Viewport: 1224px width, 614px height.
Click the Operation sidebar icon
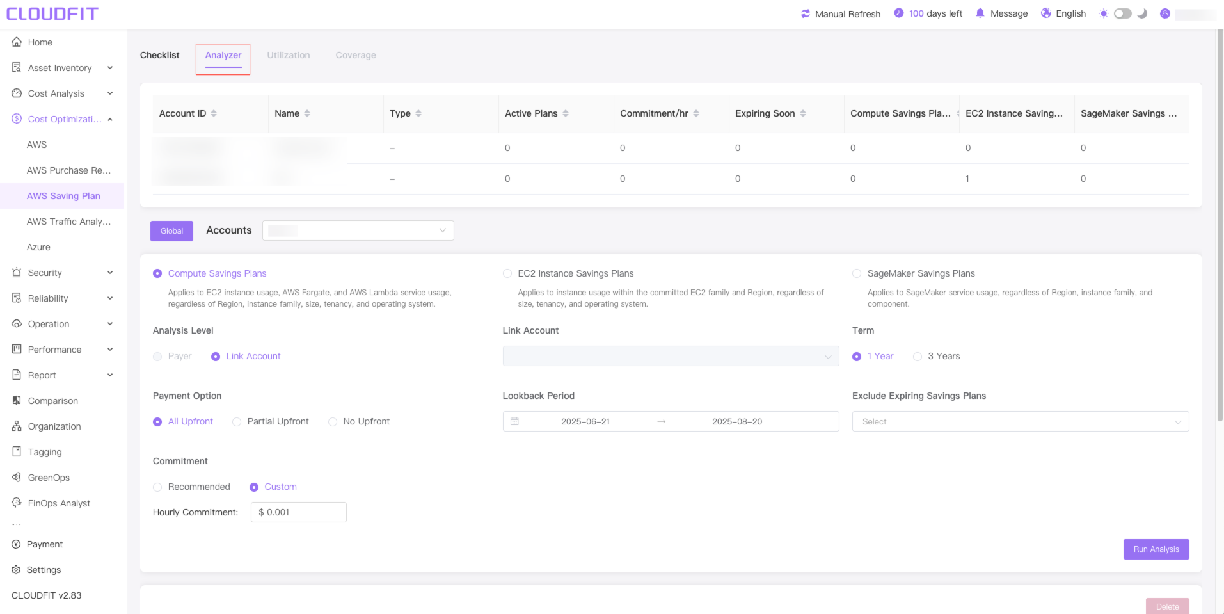[17, 324]
